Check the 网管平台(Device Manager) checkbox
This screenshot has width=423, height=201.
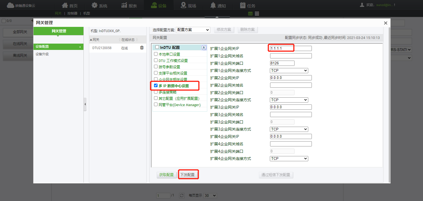pyautogui.click(x=156, y=104)
